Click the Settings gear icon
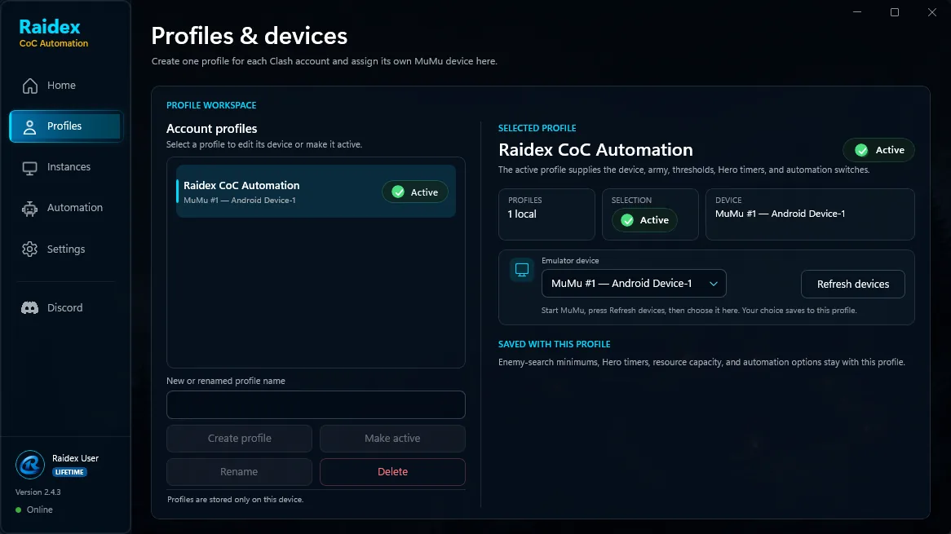This screenshot has width=951, height=534. click(29, 249)
